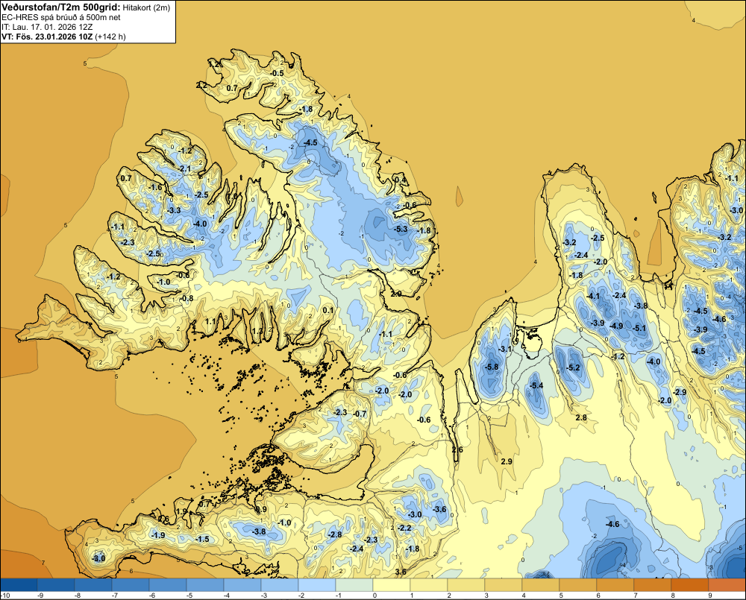746x600 pixels.
Task: Click the "IT: Lau. 17. 01. 2026 12Z" line
Action: click(47, 27)
